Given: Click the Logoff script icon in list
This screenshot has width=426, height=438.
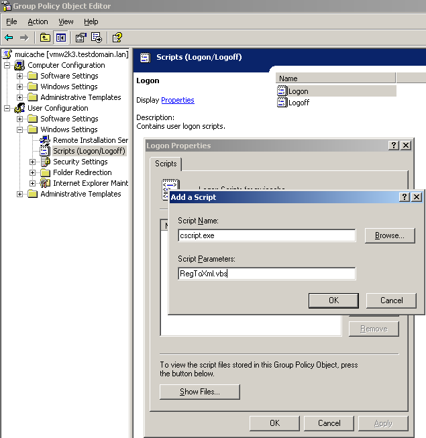Looking at the screenshot, I should pyautogui.click(x=282, y=102).
